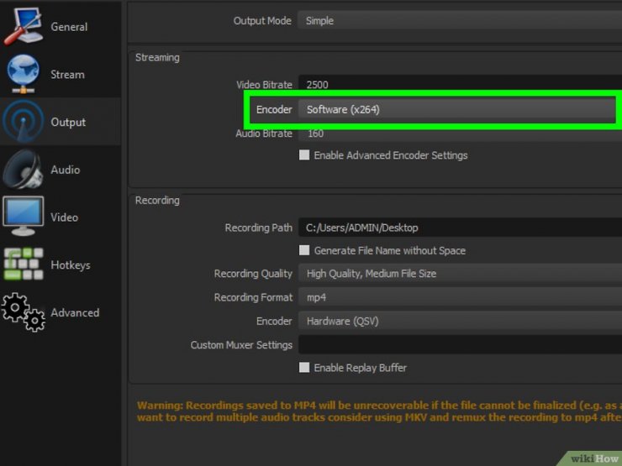The height and width of the screenshot is (466, 622).
Task: Enable the Replay Buffer checkbox
Action: point(304,367)
